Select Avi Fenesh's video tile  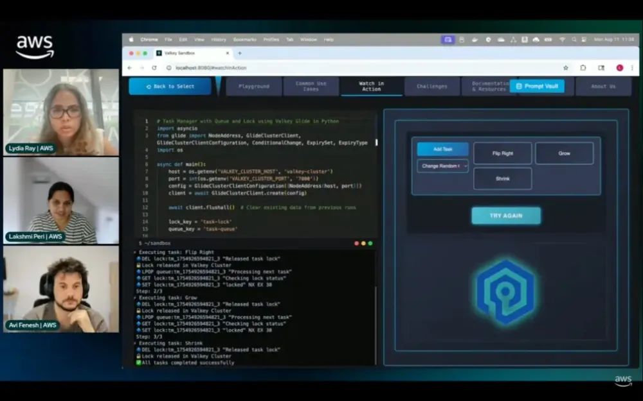tap(61, 289)
